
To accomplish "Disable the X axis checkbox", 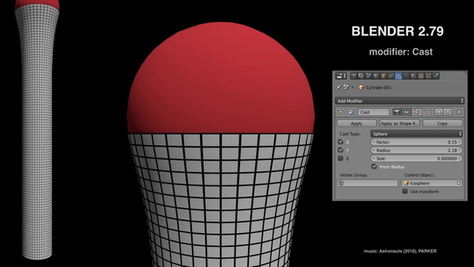I will (341, 142).
